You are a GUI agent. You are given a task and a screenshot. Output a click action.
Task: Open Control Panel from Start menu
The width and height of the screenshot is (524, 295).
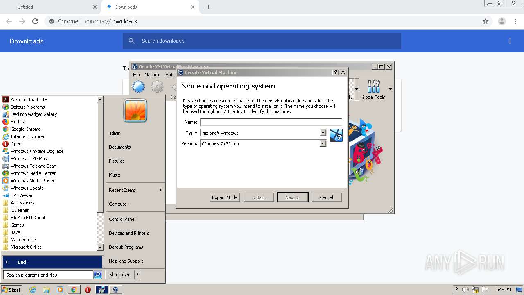(122, 219)
